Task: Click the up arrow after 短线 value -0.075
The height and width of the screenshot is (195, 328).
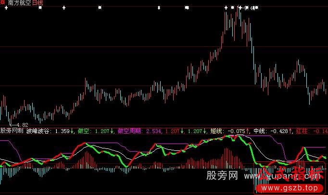Action: pyautogui.click(x=248, y=130)
